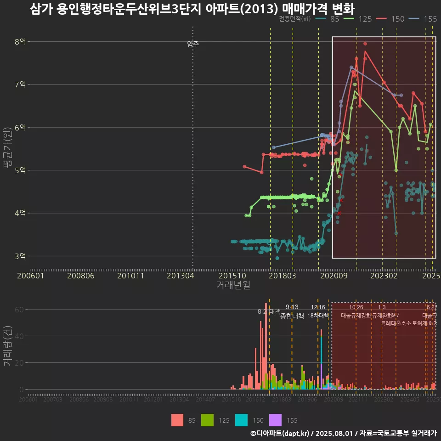Screen dimensions: 441x441
Task: Click the 4억 y-axis label
Action: (x=20, y=213)
